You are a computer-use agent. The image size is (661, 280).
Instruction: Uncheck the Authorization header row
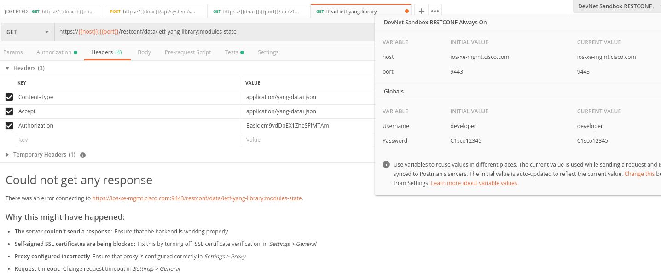pyautogui.click(x=10, y=125)
